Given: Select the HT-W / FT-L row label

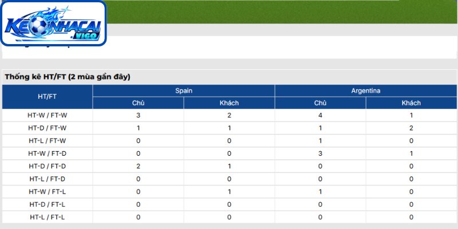Looking at the screenshot, I should coord(48,192).
